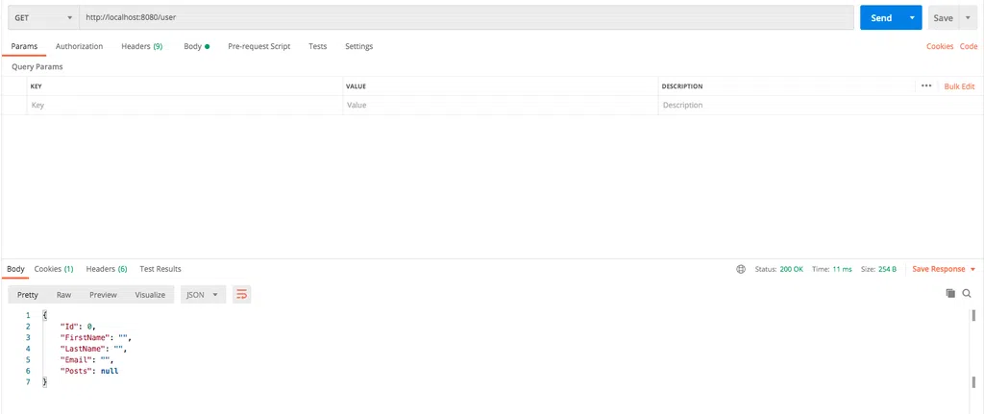Switch to the Authorization tab
The height and width of the screenshot is (414, 984).
click(x=79, y=46)
